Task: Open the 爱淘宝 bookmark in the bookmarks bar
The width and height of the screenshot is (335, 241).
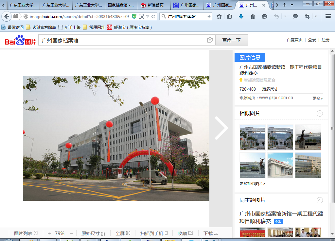Action: pos(130,28)
